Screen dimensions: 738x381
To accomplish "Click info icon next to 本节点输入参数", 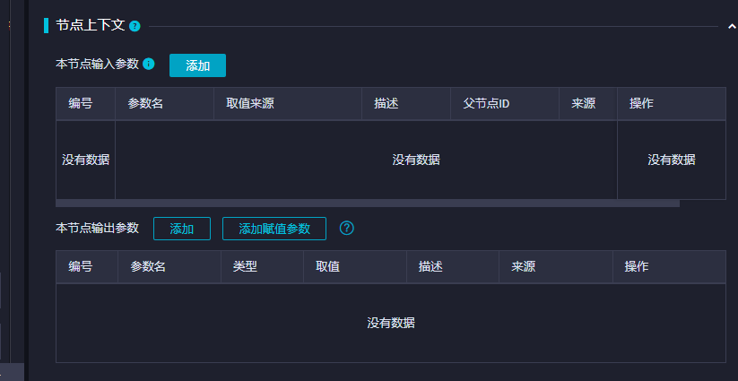I will pos(149,65).
